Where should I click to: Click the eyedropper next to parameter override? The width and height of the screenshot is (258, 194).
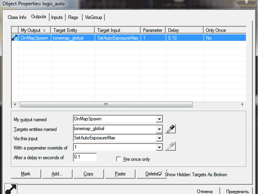pos(171,147)
